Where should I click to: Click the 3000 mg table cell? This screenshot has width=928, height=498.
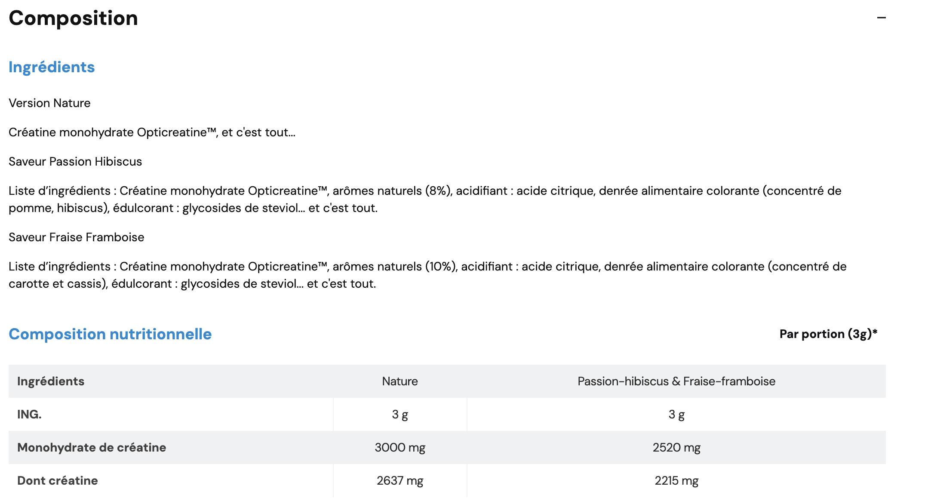pos(400,448)
